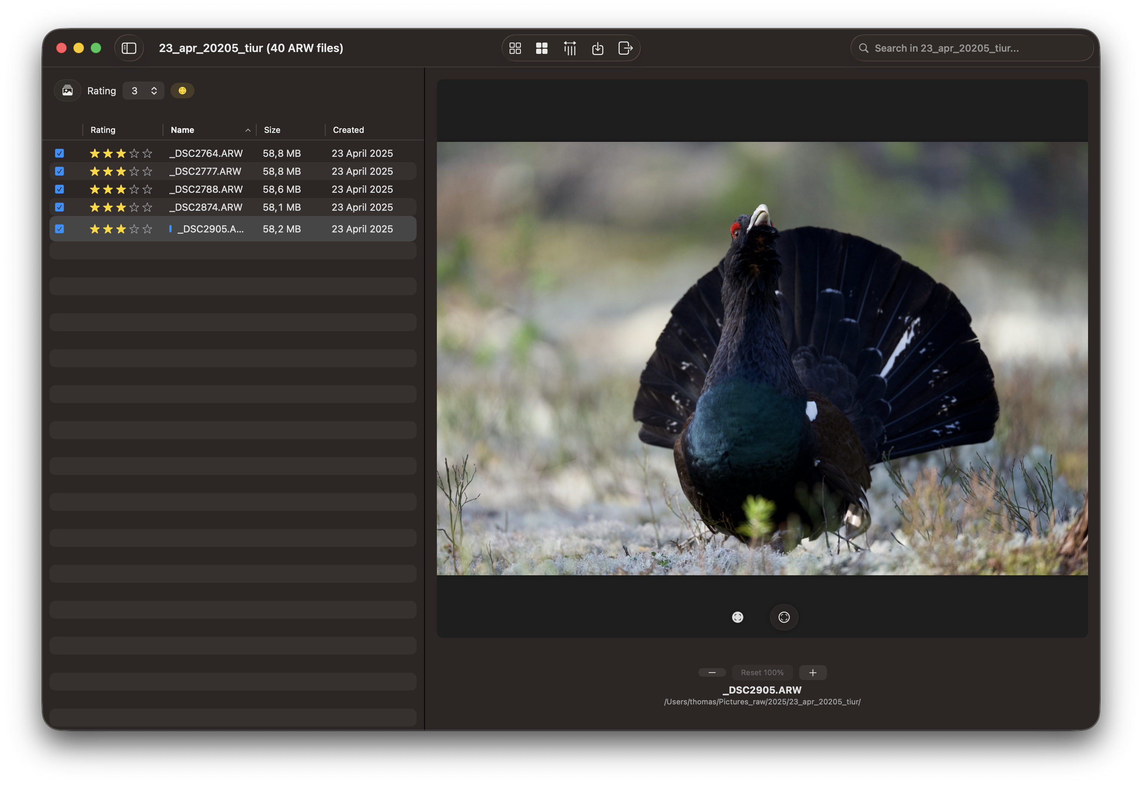Click the export arrow icon in toolbar
Viewport: 1142px width, 786px height.
point(625,48)
